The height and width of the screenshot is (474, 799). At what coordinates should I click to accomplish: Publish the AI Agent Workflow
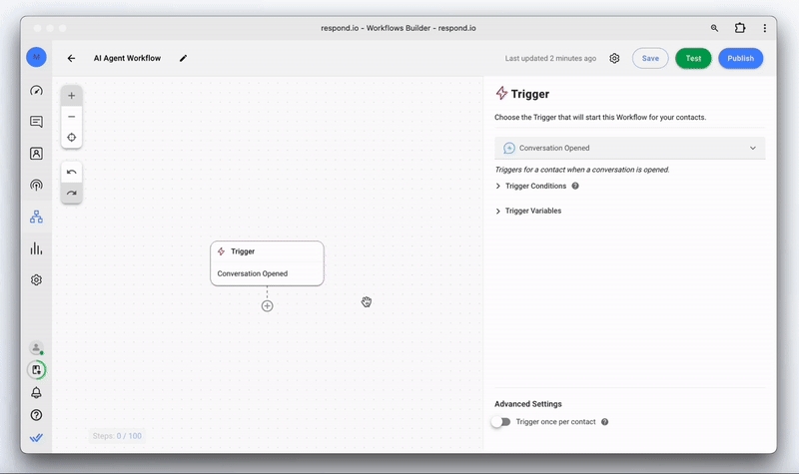(740, 59)
